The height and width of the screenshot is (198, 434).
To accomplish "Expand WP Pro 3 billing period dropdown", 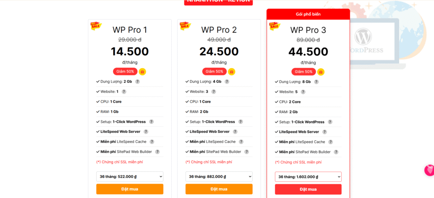I will coord(308,177).
